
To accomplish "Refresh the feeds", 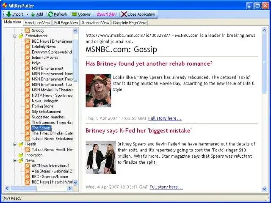I will pos(58,14).
